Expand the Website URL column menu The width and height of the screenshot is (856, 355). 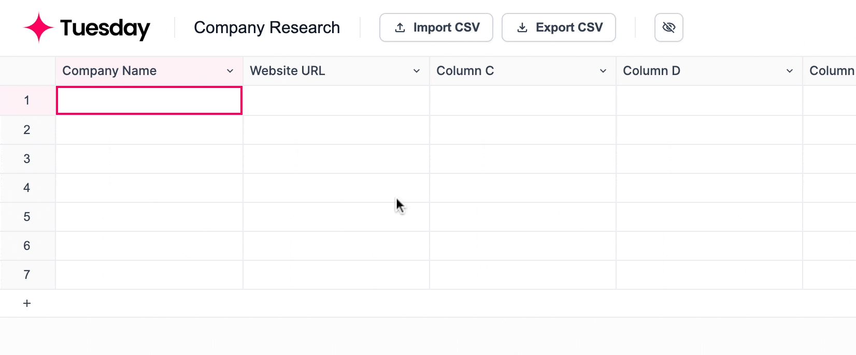pos(417,71)
